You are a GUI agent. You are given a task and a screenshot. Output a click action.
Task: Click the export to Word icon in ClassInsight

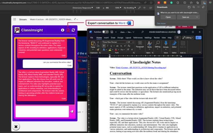tap(68, 30)
